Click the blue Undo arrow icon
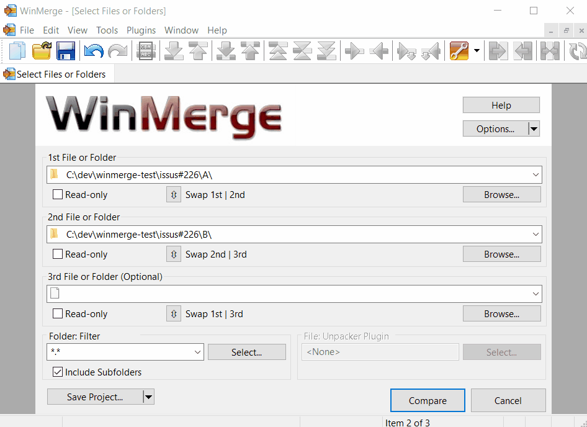Image resolution: width=587 pixels, height=427 pixels. point(94,50)
